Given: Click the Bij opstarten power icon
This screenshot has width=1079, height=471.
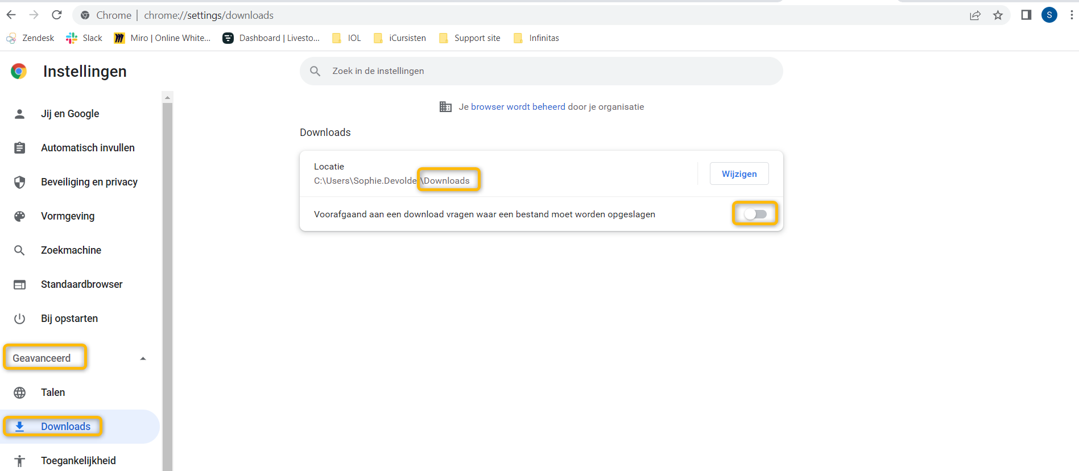Looking at the screenshot, I should click(19, 319).
